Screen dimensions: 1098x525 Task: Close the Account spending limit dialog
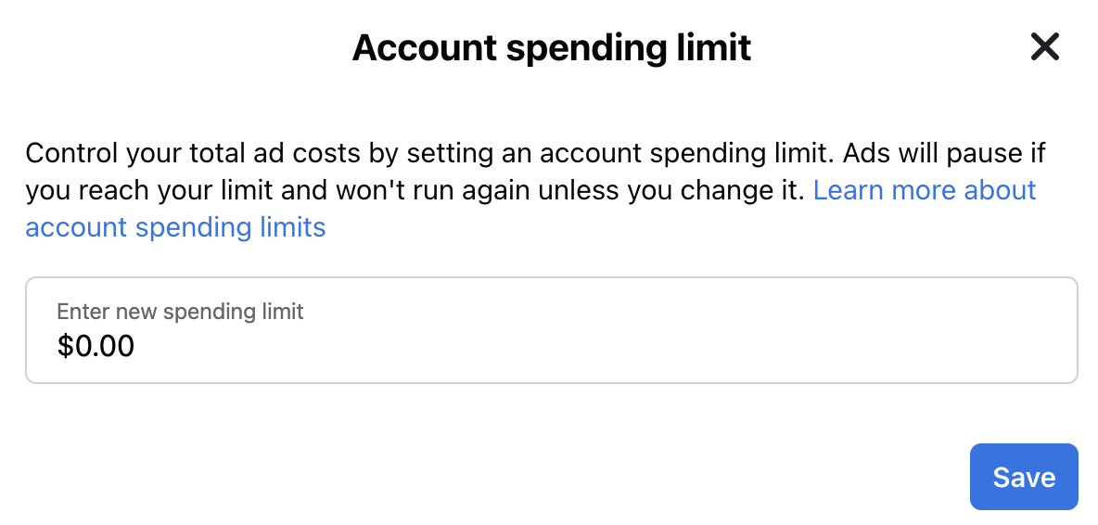[1045, 47]
